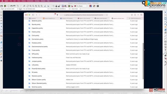The width and height of the screenshot is (167, 94).
Task: Open the Bookmarks menu
Action: point(30,1)
